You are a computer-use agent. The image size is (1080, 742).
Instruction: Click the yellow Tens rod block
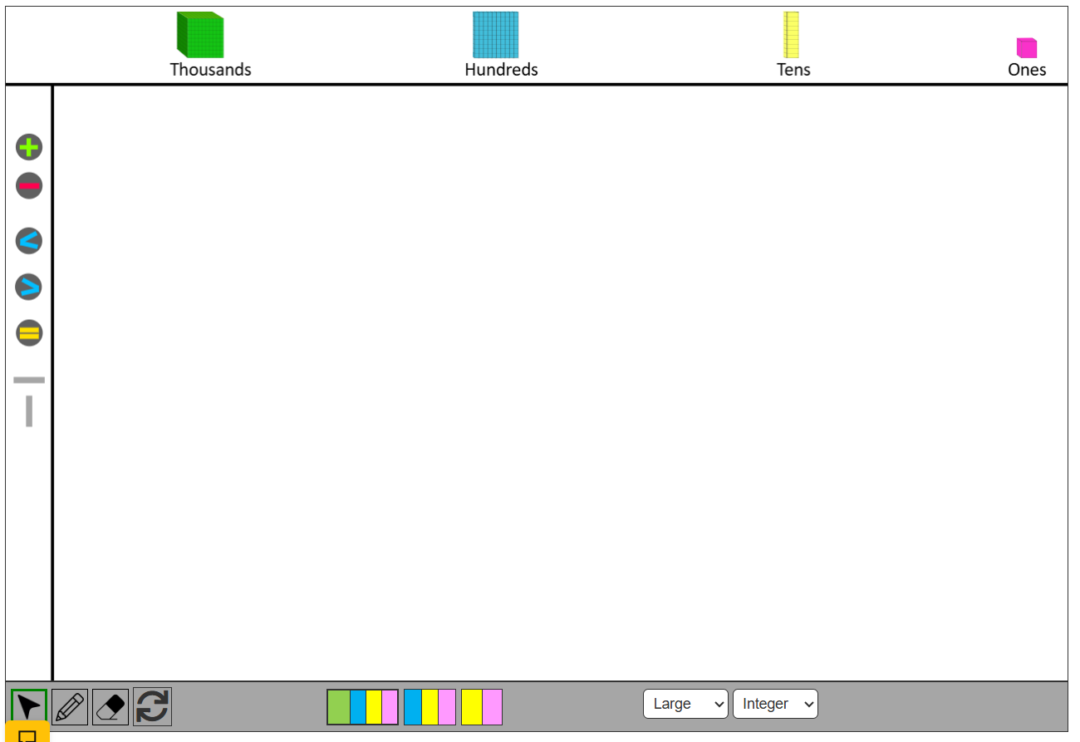coord(791,35)
